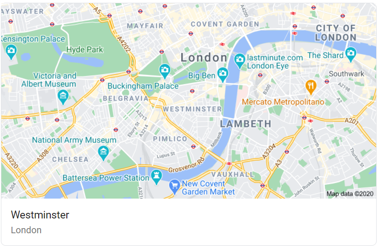378x248 pixels.
Task: Select the Southwark place label
Action: click(346, 74)
